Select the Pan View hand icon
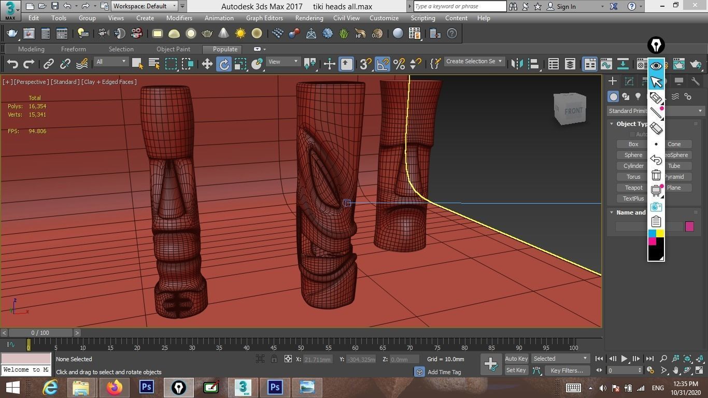The width and height of the screenshot is (708, 398). coord(676,371)
